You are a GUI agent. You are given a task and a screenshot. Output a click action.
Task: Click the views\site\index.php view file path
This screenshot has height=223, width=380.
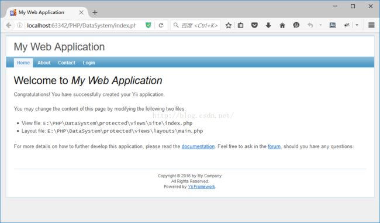click(118, 123)
